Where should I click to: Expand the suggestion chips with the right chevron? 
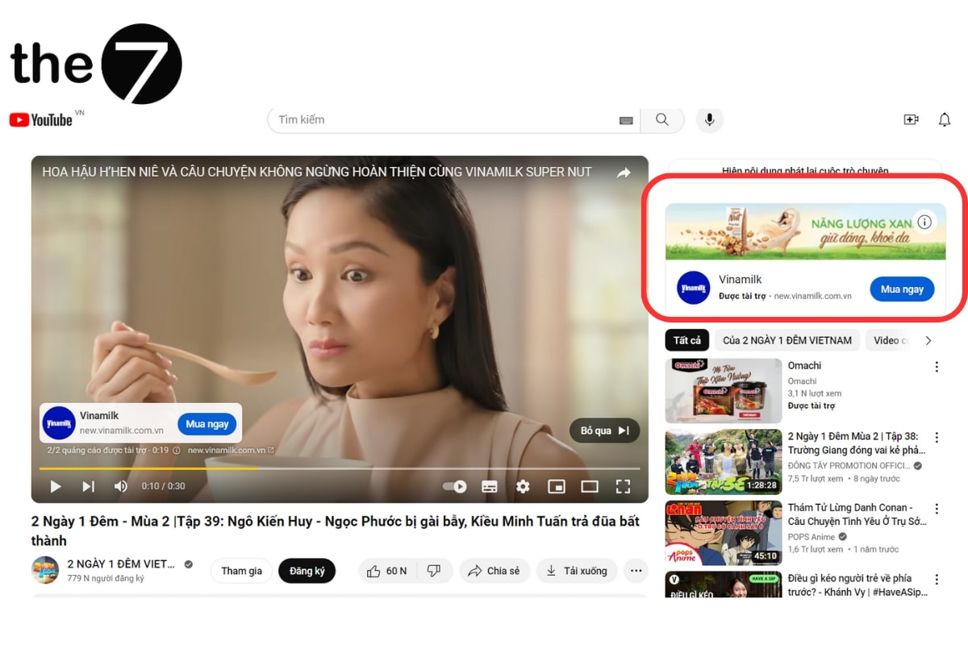[928, 340]
